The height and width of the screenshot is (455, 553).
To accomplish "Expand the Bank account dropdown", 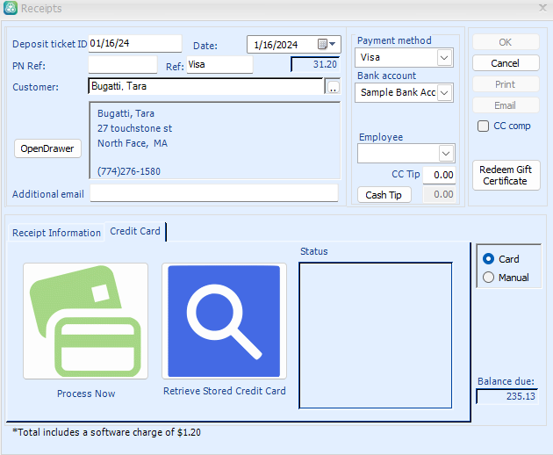I will coord(444,93).
